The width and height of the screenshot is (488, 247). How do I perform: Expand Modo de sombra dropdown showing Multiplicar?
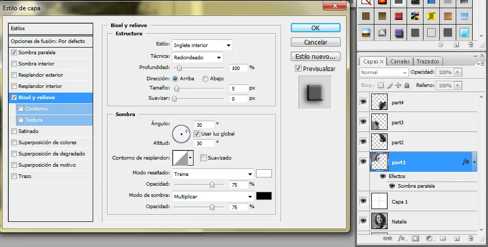point(213,196)
